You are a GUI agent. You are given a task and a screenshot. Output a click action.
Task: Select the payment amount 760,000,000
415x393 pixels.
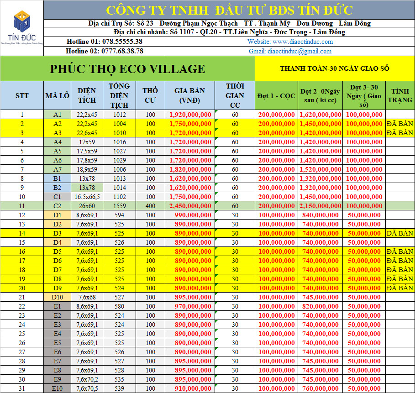(x=320, y=388)
